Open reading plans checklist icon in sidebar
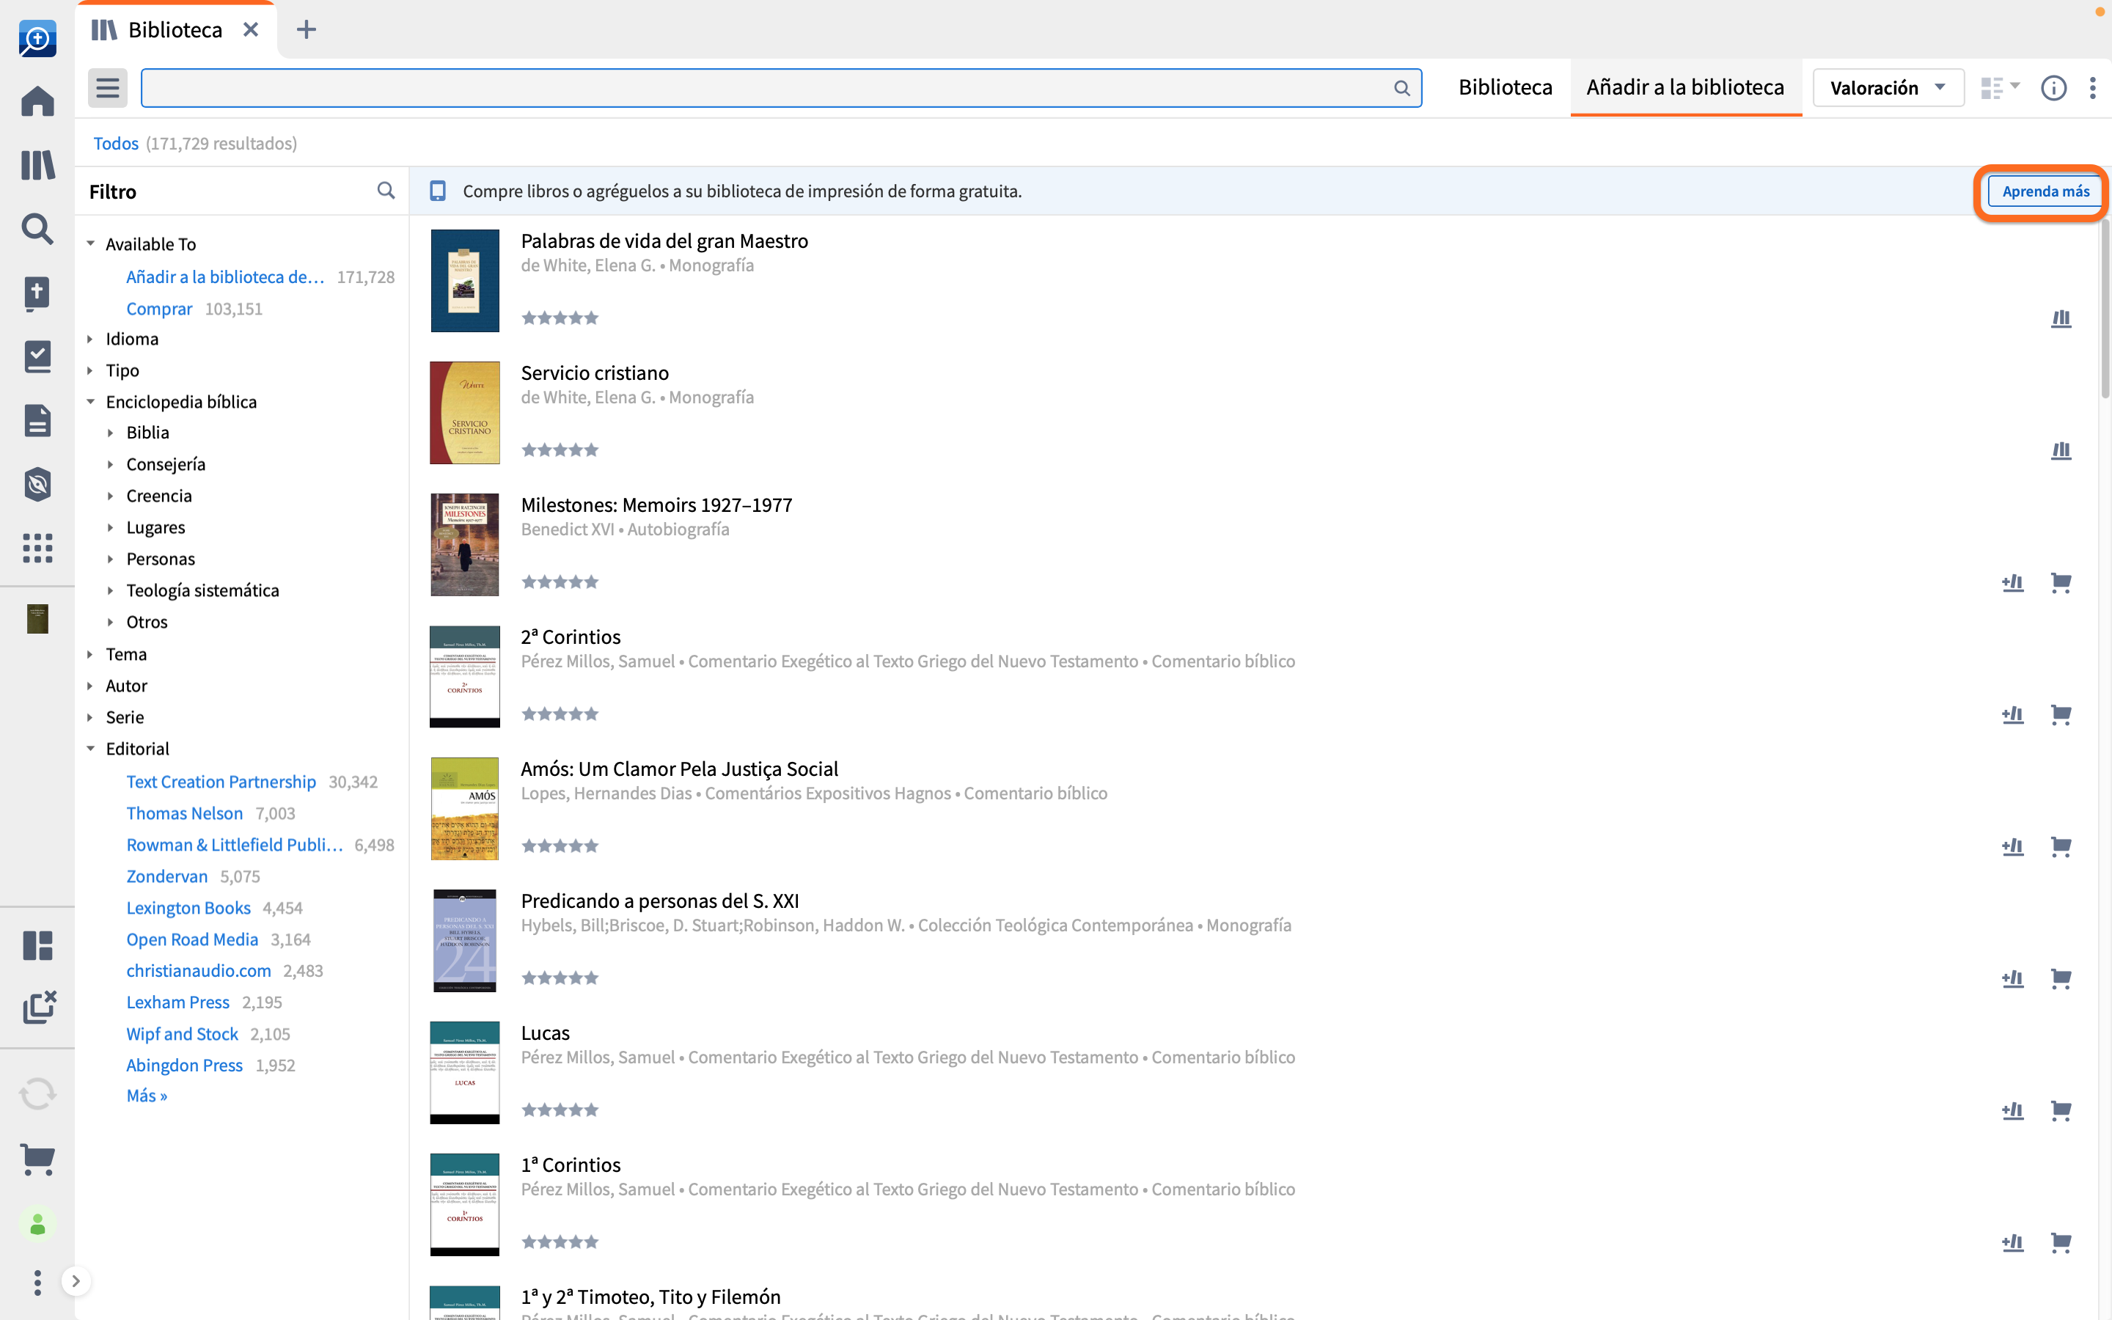Image resolution: width=2112 pixels, height=1320 pixels. 37,356
